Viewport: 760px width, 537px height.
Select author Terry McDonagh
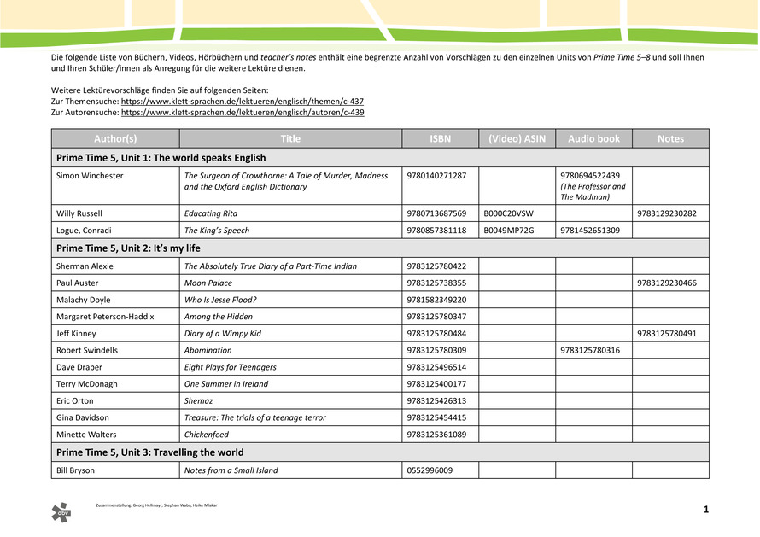(x=87, y=384)
